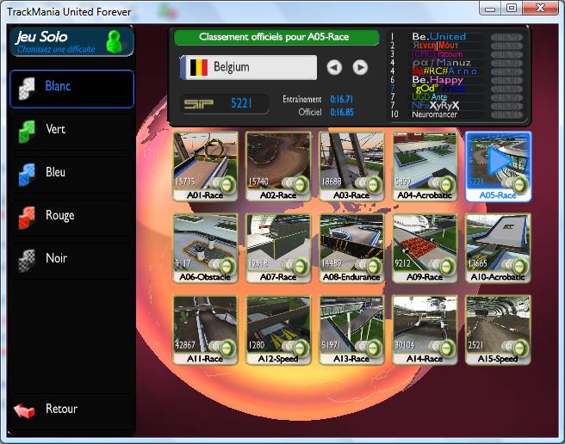565x444 pixels.
Task: Select the Bleu blue flag difficulty
Action: 71,173
